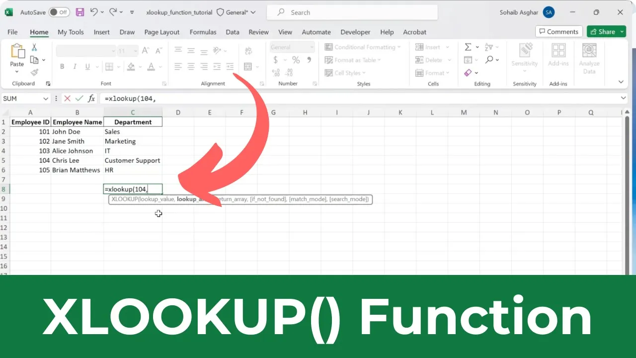Click the Percent Style icon

(296, 60)
